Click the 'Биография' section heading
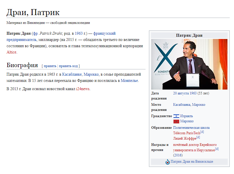The height and width of the screenshot is (174, 234). 22,65
